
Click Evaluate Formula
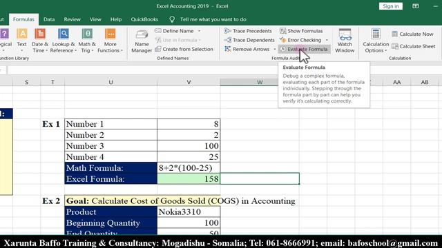(304, 49)
